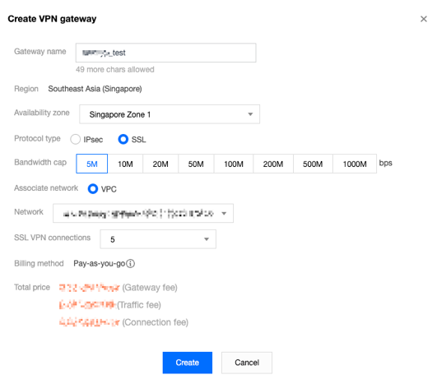Select the 1000M bandwidth cap
437x384 pixels.
tap(355, 164)
